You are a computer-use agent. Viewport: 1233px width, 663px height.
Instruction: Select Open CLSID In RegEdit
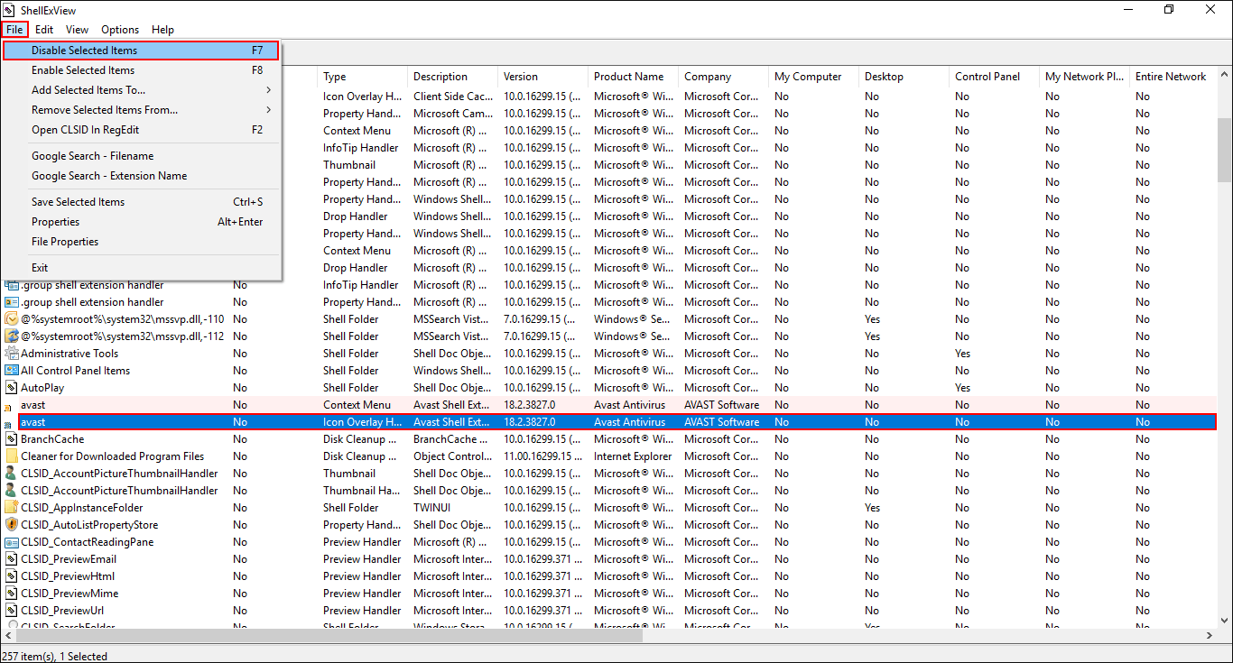pyautogui.click(x=141, y=130)
